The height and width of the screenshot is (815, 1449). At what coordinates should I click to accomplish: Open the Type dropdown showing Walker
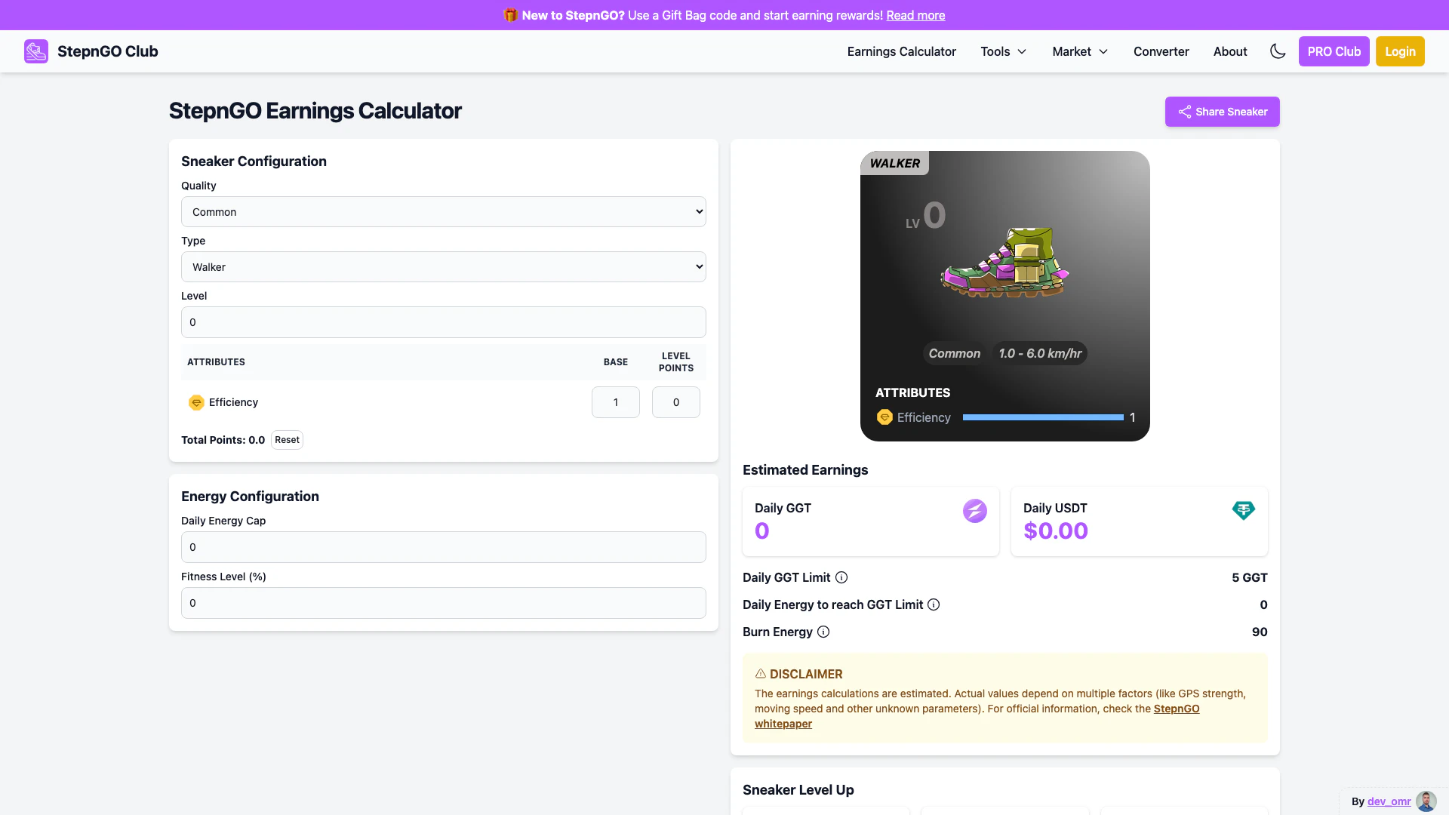tap(443, 266)
